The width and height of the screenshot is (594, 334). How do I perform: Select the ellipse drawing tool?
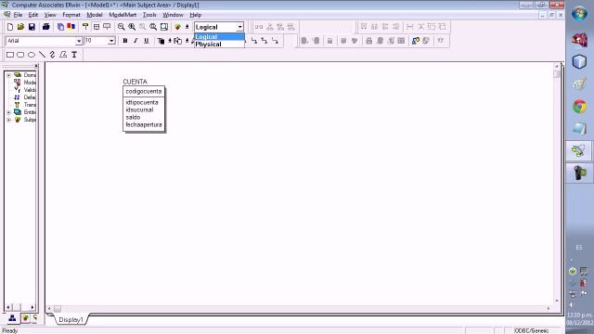32,55
